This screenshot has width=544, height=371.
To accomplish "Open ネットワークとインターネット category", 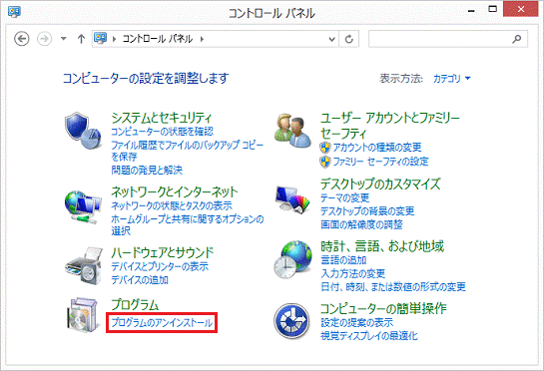I will (175, 191).
